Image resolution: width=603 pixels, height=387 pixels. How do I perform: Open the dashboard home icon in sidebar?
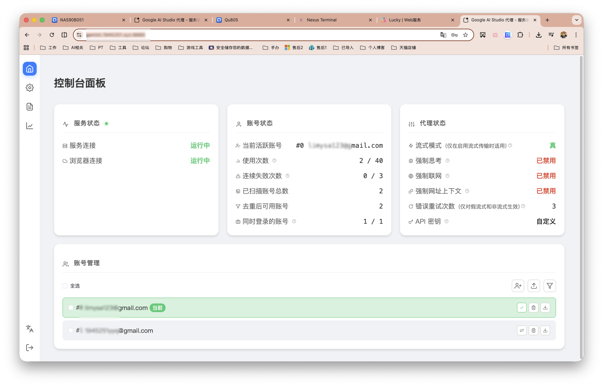(x=29, y=69)
